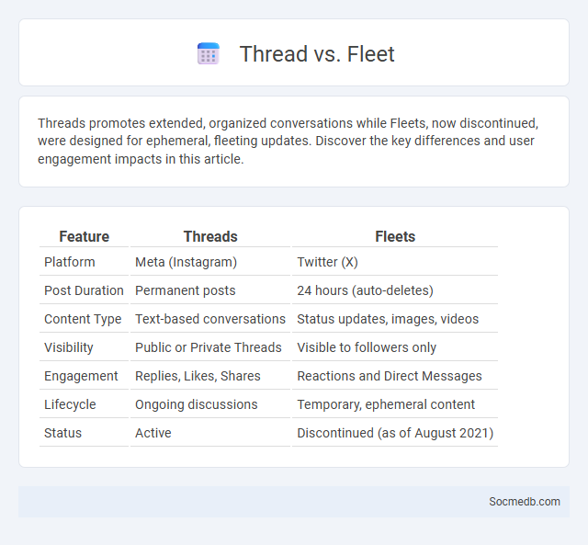Select the 'Thread vs. Fleet' heading
This screenshot has width=588, height=545.
(317, 54)
